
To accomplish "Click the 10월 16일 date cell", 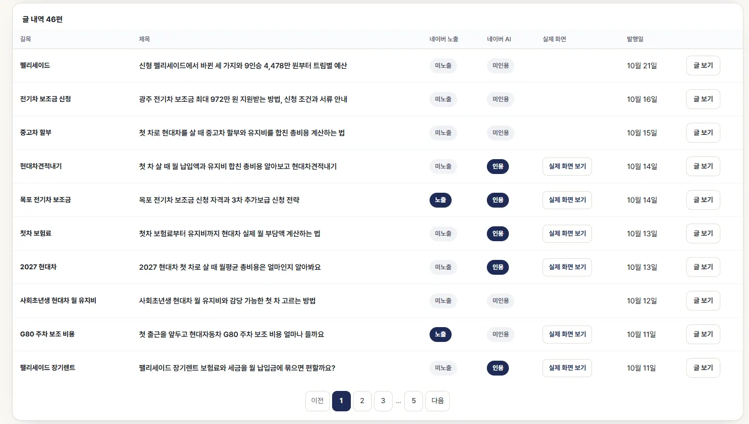I will 642,99.
